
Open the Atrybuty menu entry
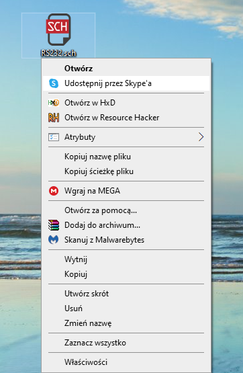tap(126, 137)
